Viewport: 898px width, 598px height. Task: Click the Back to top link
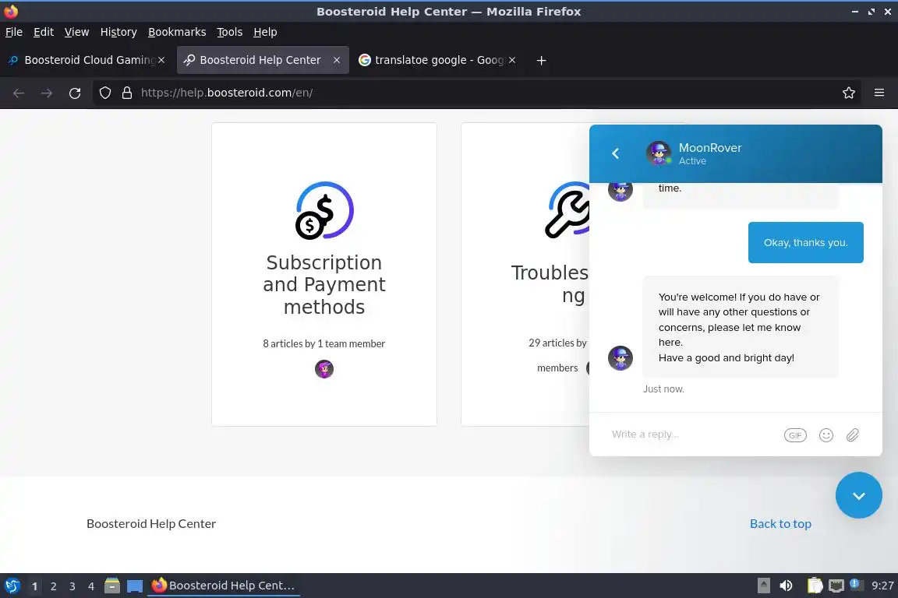pos(780,523)
